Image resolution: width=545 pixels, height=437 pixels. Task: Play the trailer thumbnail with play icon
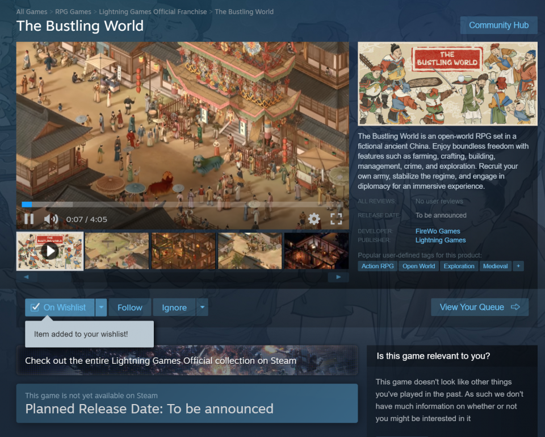coord(50,251)
